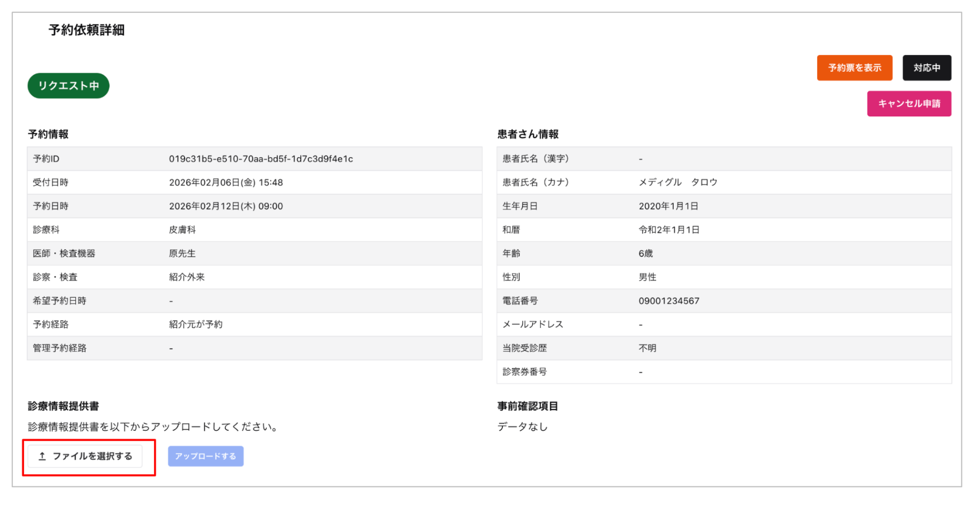Click the 原先生 doctor name cell
This screenshot has width=977, height=507.
pos(182,253)
